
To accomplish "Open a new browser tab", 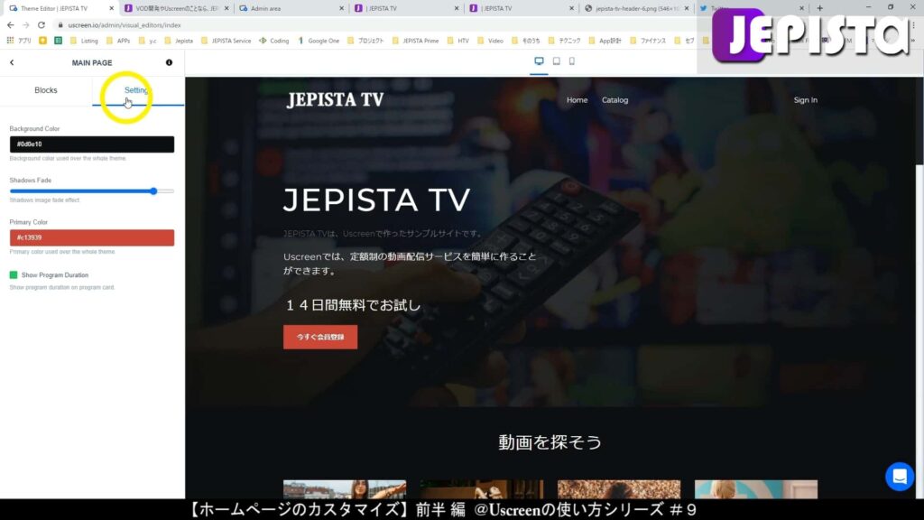I will [x=819, y=8].
